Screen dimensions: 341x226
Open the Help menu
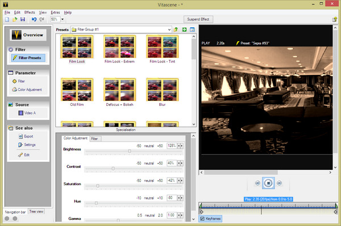pos(68,12)
